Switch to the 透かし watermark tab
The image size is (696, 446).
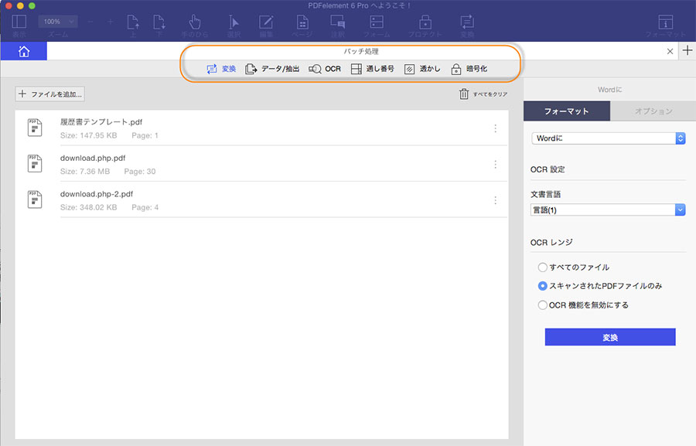422,69
